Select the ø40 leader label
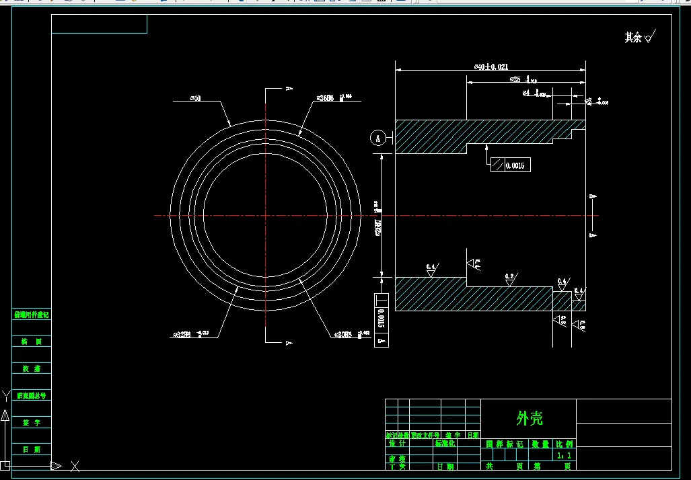The width and height of the screenshot is (691, 480). click(x=196, y=97)
